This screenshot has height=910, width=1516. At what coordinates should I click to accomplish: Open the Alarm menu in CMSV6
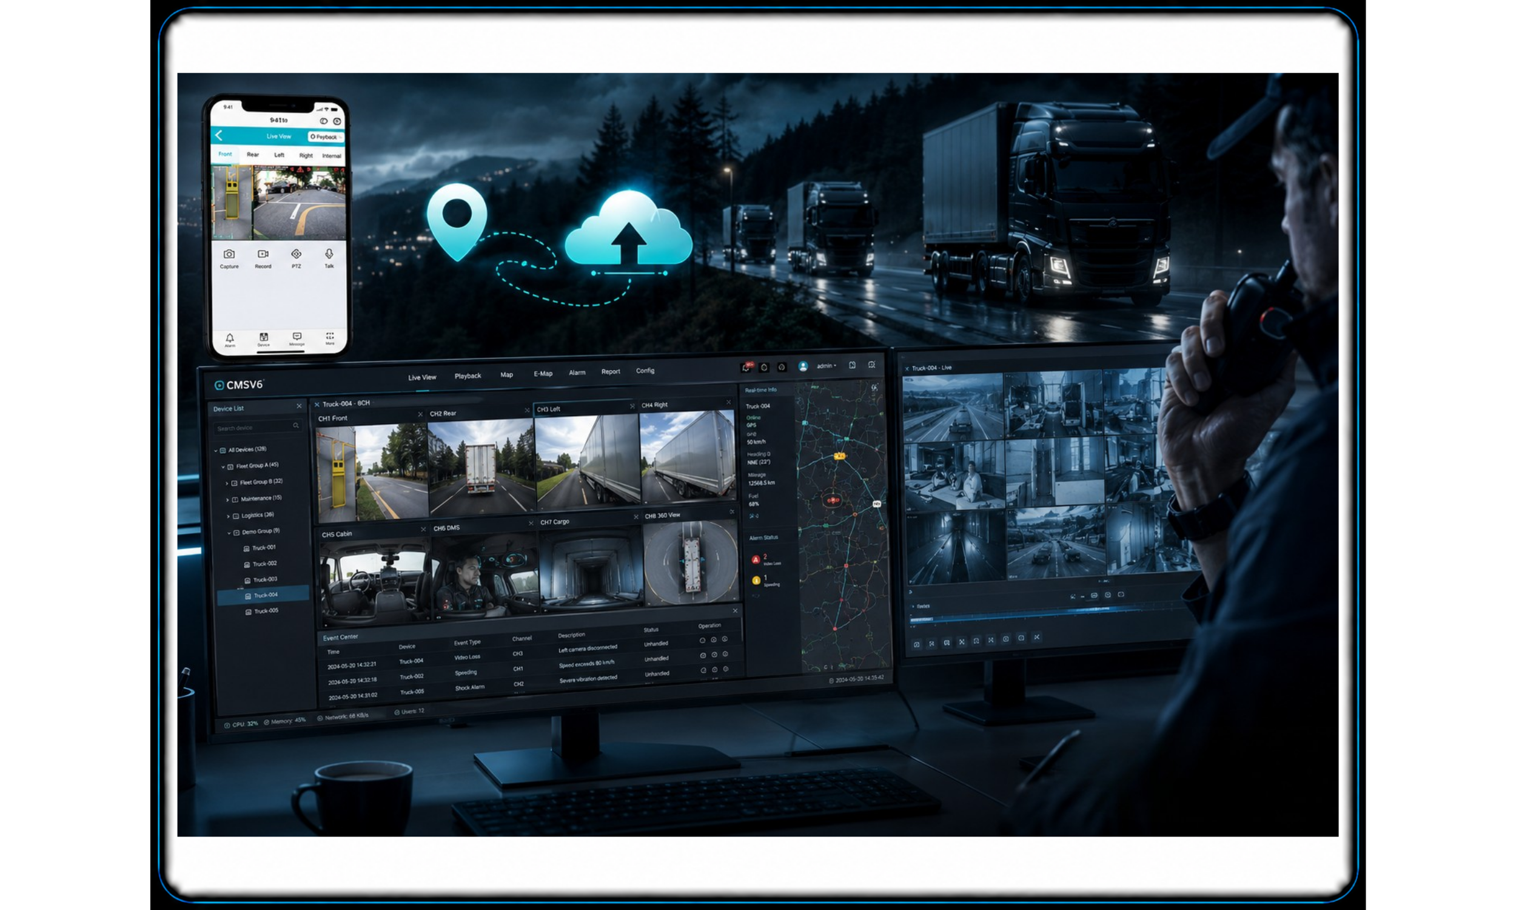[x=577, y=372]
